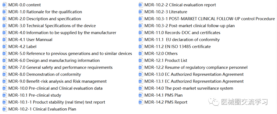This screenshot has width=277, height=114.
Task: Click the icon of MDR-8.0 Demonstration of conformity
Action: pos(4,74)
